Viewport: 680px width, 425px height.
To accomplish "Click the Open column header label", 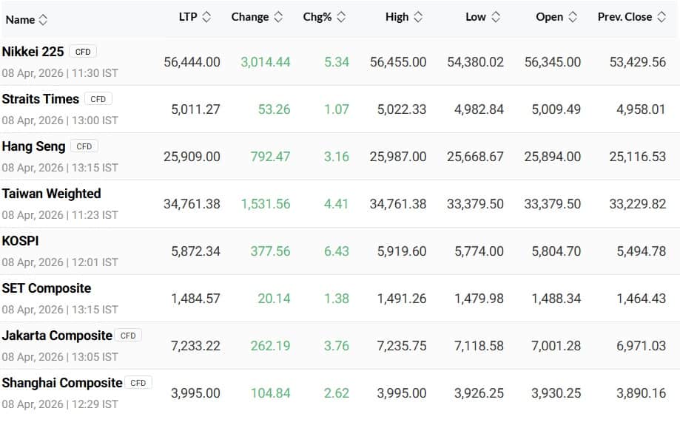I will click(x=550, y=17).
